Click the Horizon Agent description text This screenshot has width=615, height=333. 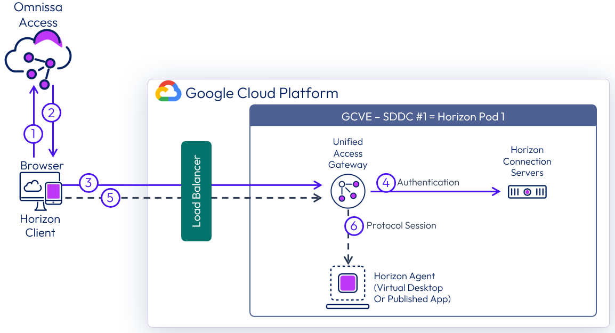tap(412, 288)
